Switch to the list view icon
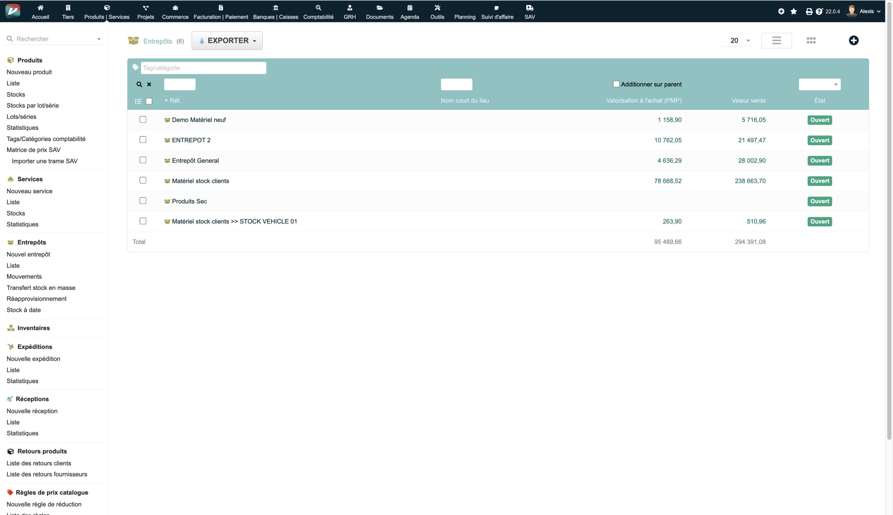The height and width of the screenshot is (515, 893). [x=776, y=40]
